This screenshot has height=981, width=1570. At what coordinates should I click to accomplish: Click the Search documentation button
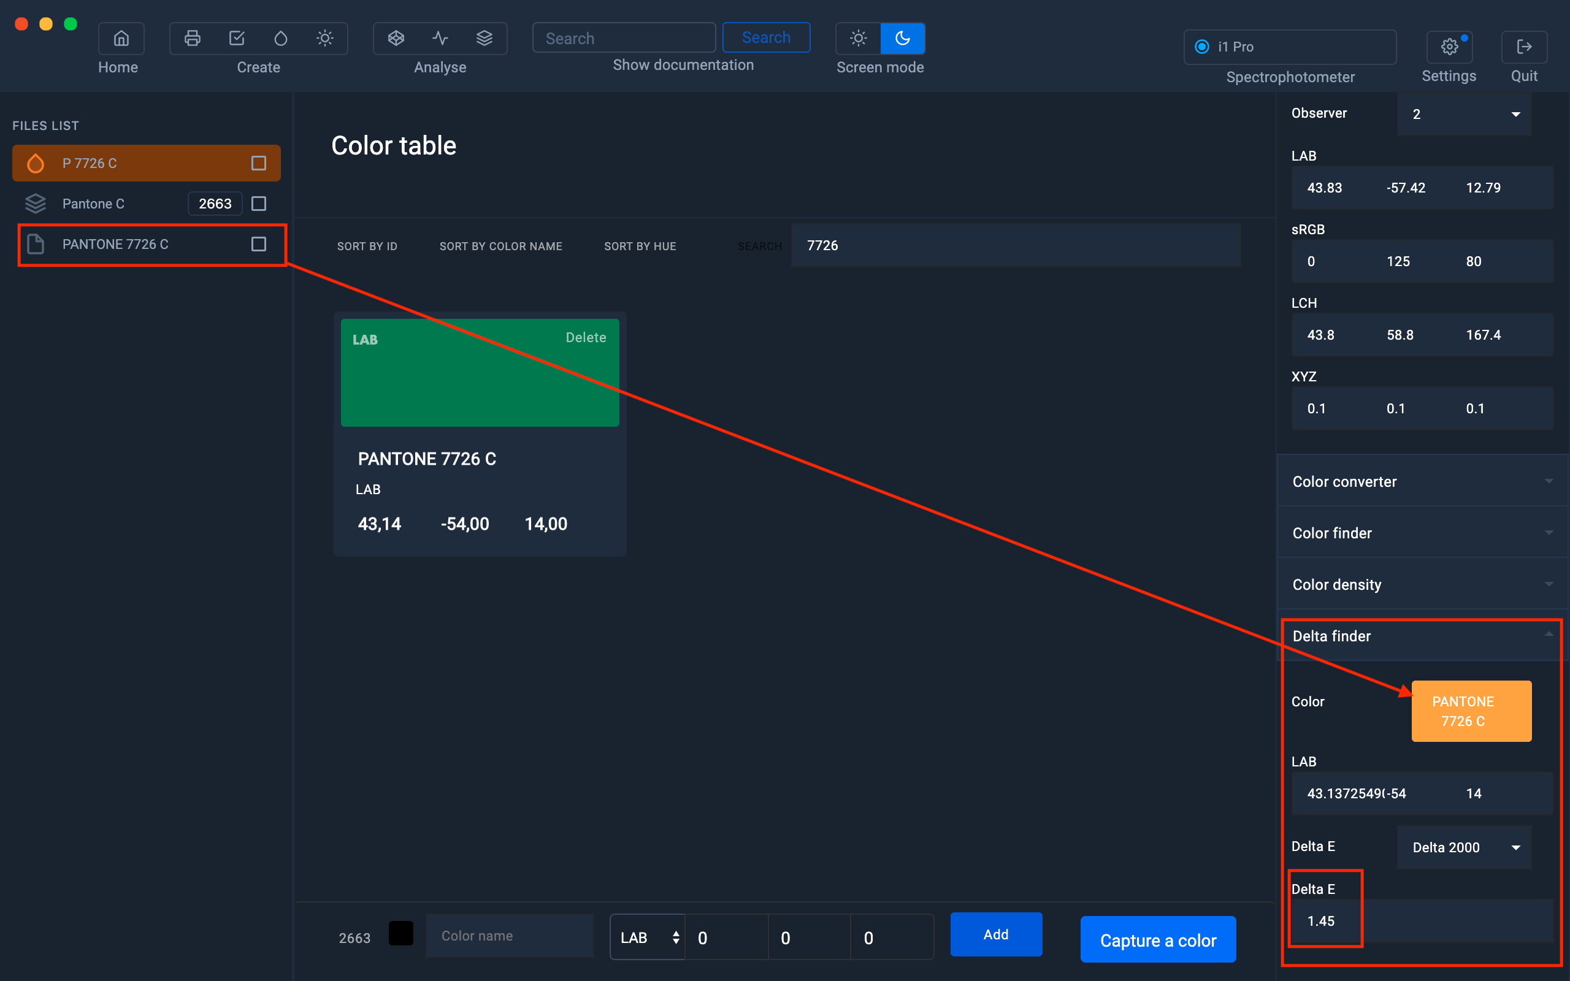pos(766,37)
